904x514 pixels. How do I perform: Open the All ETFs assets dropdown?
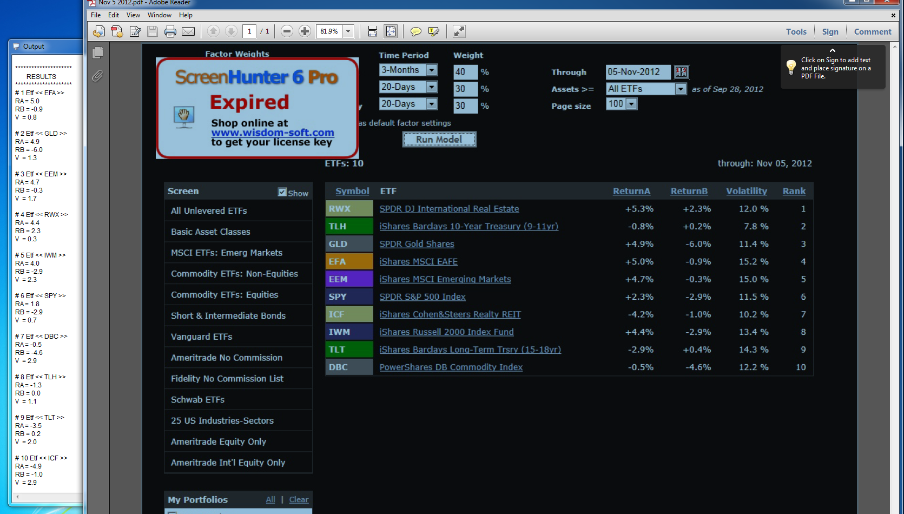pyautogui.click(x=681, y=89)
